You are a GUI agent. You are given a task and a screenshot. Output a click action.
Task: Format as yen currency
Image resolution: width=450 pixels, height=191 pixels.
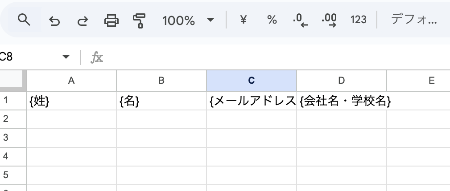pyautogui.click(x=244, y=20)
